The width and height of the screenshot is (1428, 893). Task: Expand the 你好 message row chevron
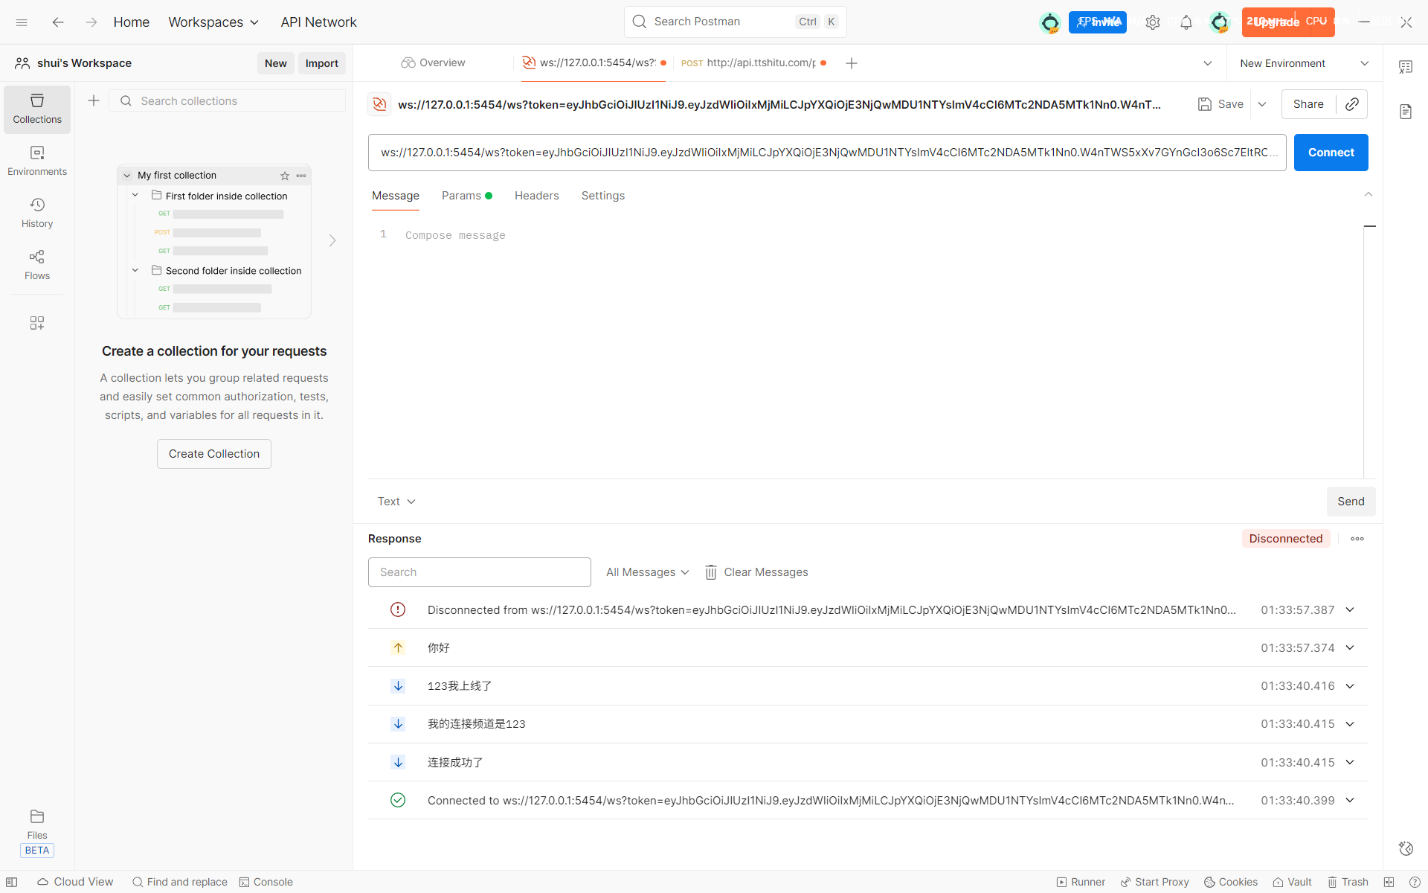(1350, 648)
